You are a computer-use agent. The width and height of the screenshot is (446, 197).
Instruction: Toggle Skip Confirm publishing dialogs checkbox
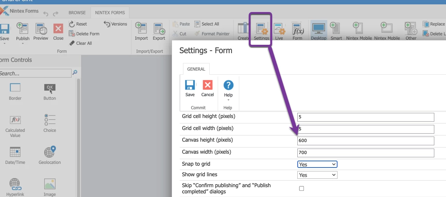pos(301,189)
